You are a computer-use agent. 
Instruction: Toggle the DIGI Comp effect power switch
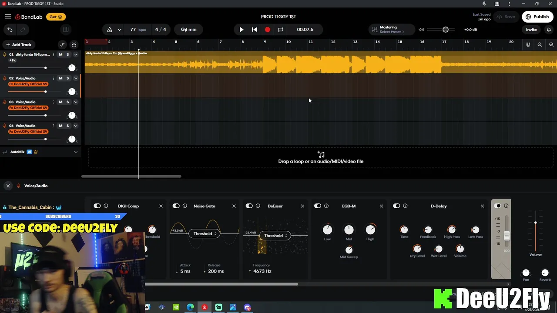pyautogui.click(x=97, y=206)
